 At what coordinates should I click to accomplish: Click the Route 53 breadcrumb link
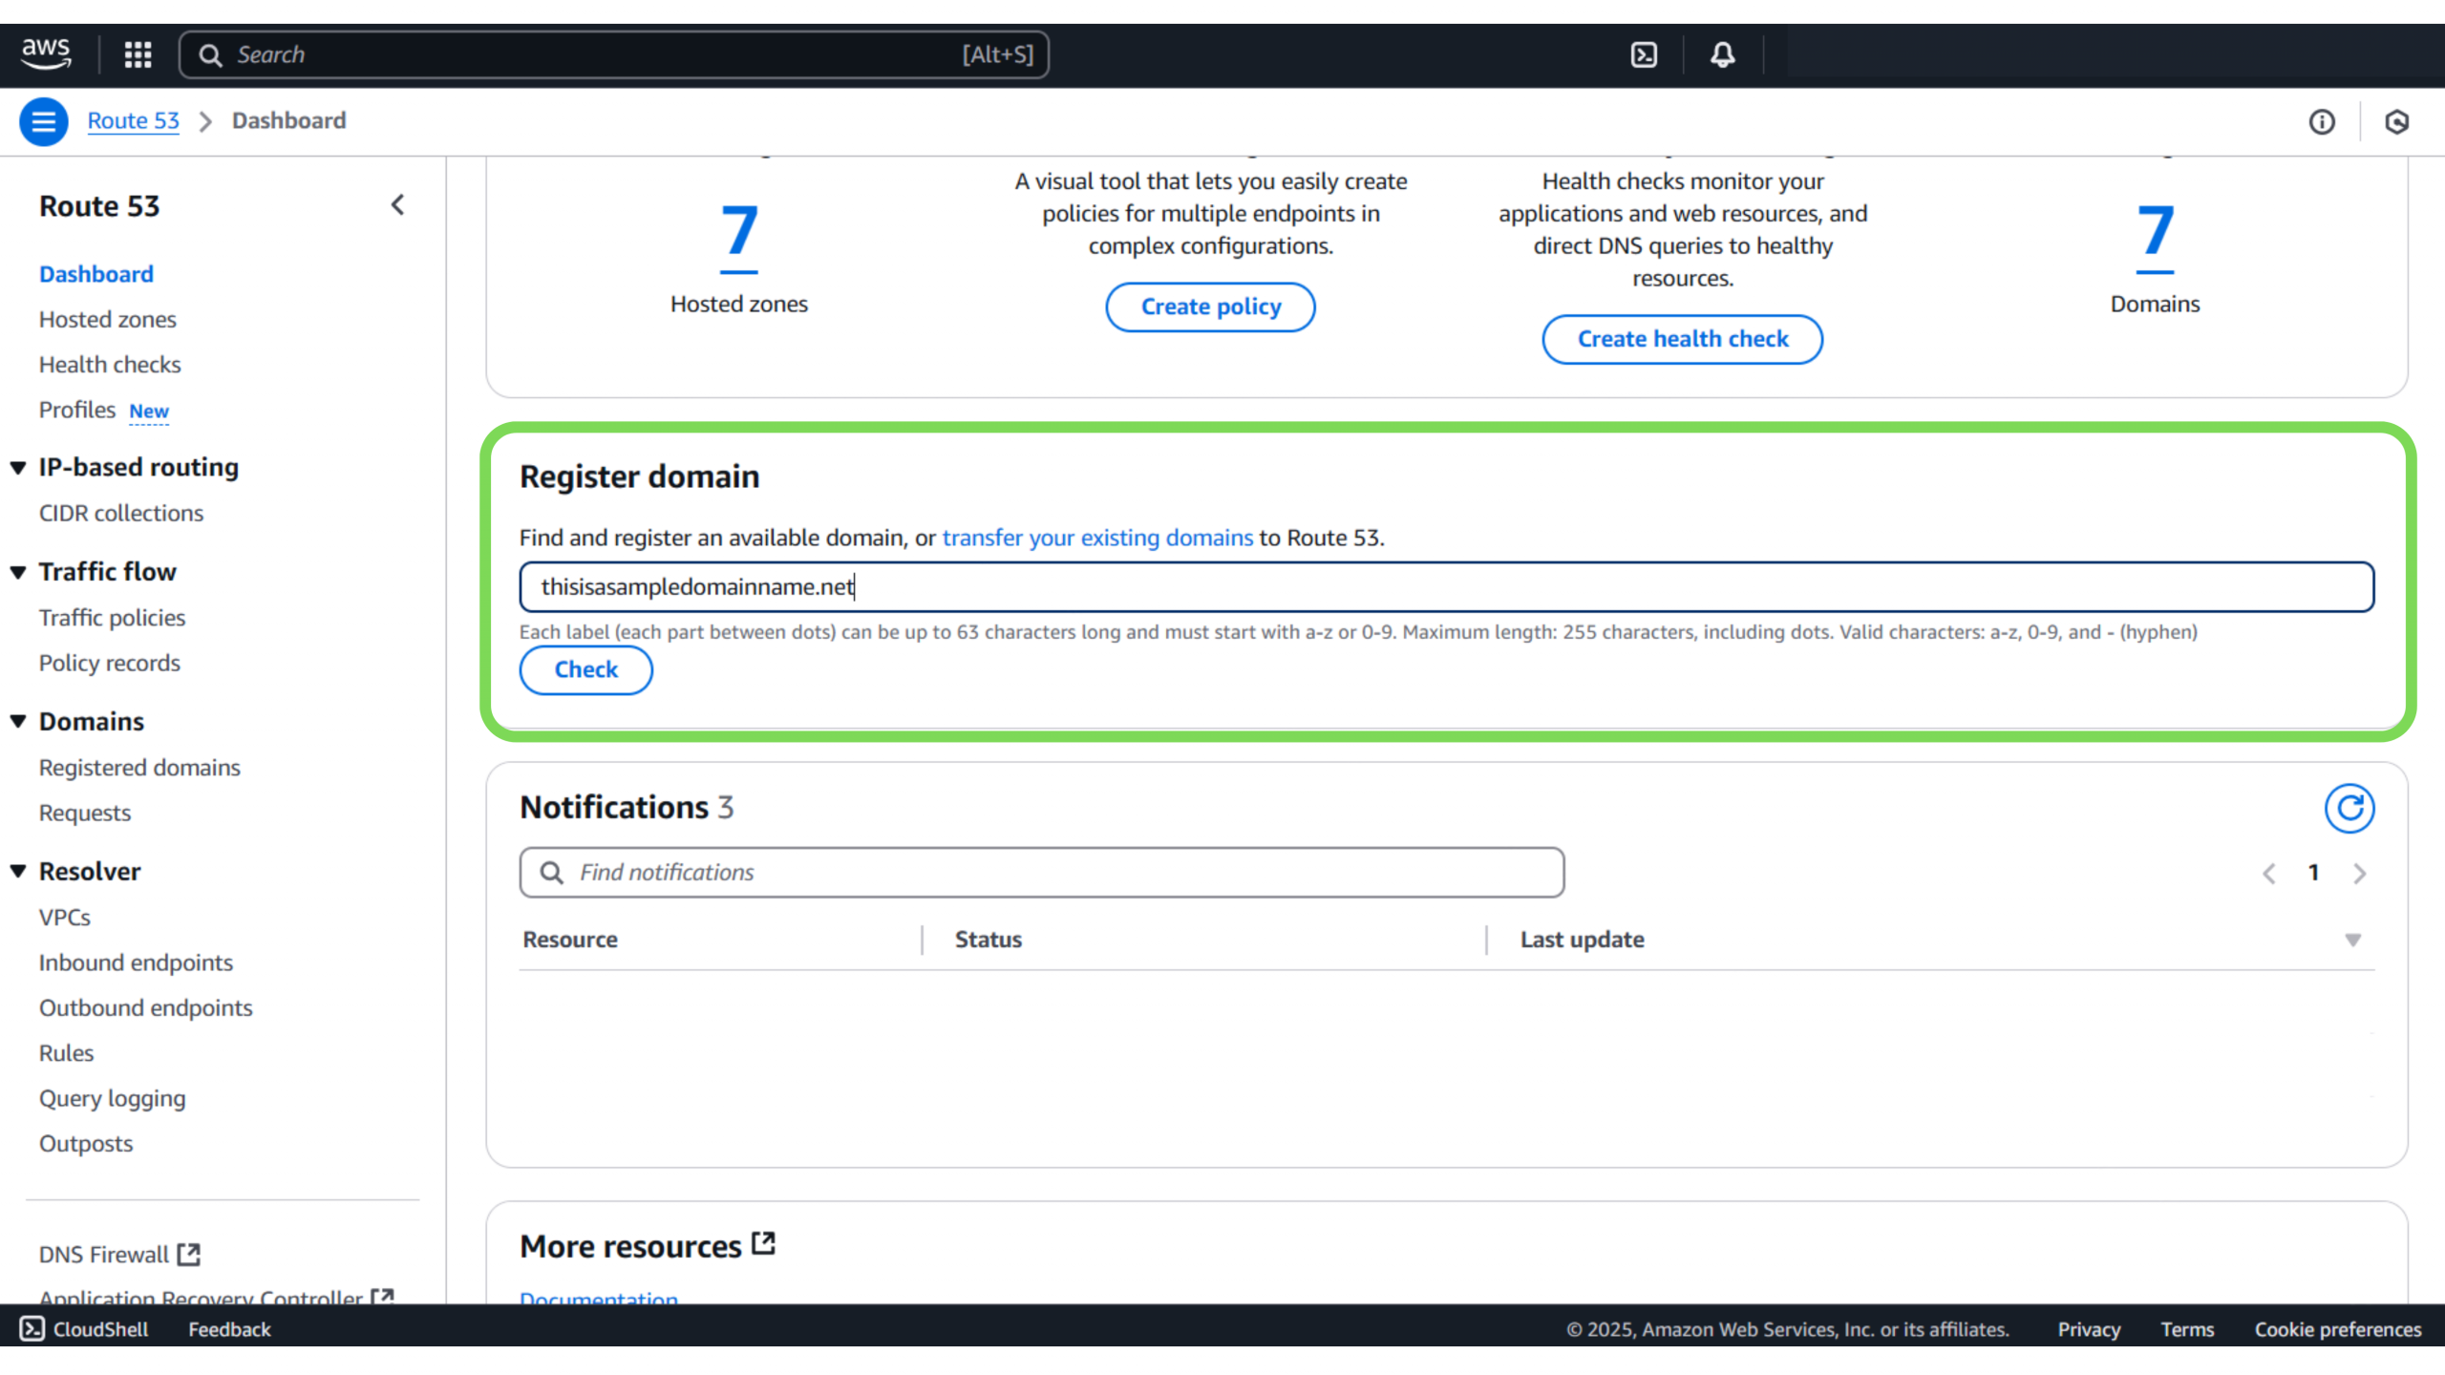click(x=134, y=120)
